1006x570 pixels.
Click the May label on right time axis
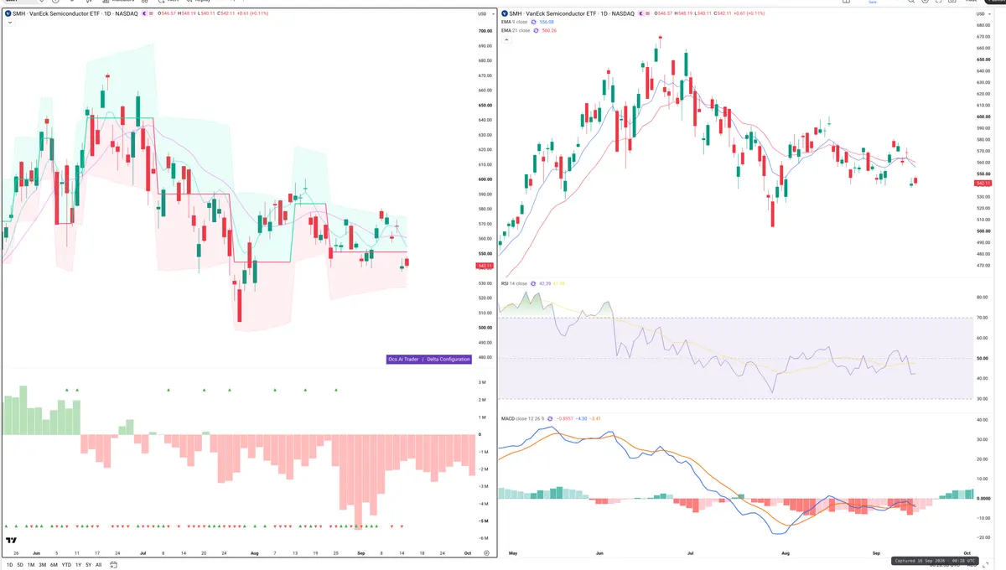(x=514, y=554)
